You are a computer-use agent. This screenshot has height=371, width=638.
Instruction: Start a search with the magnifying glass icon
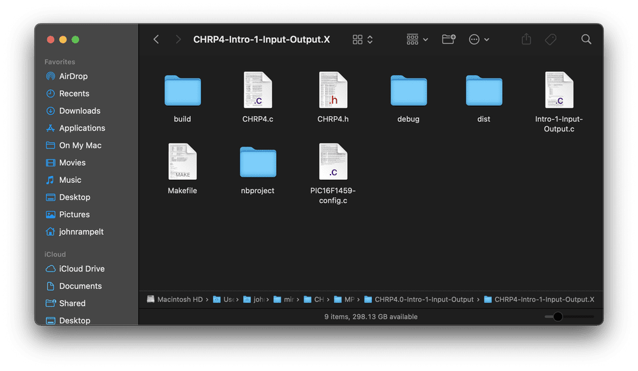[x=586, y=39]
